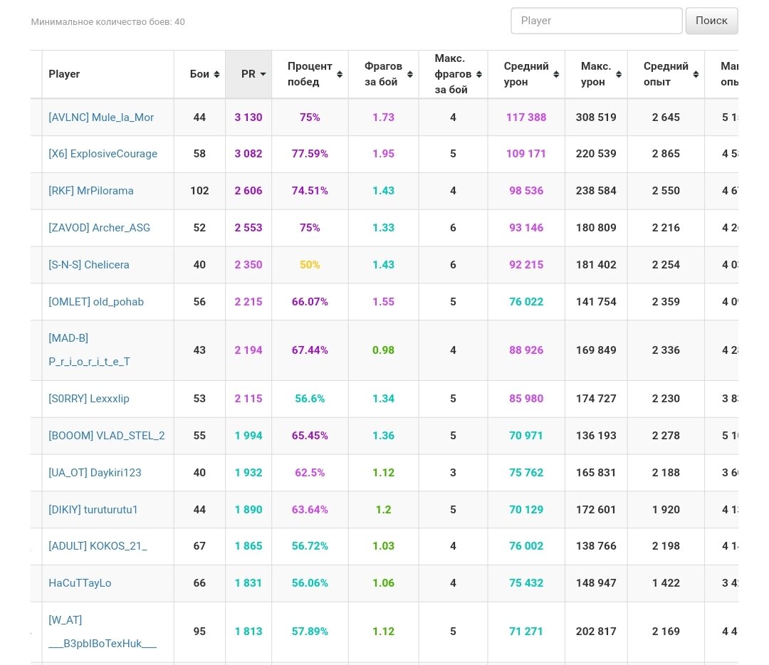Open player [UA_OT] Daykiri123 profile

[95, 472]
